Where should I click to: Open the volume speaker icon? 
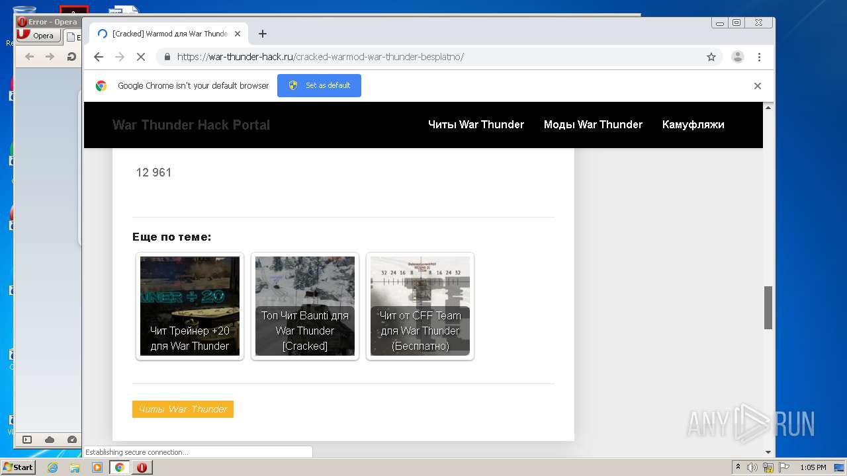tap(752, 467)
